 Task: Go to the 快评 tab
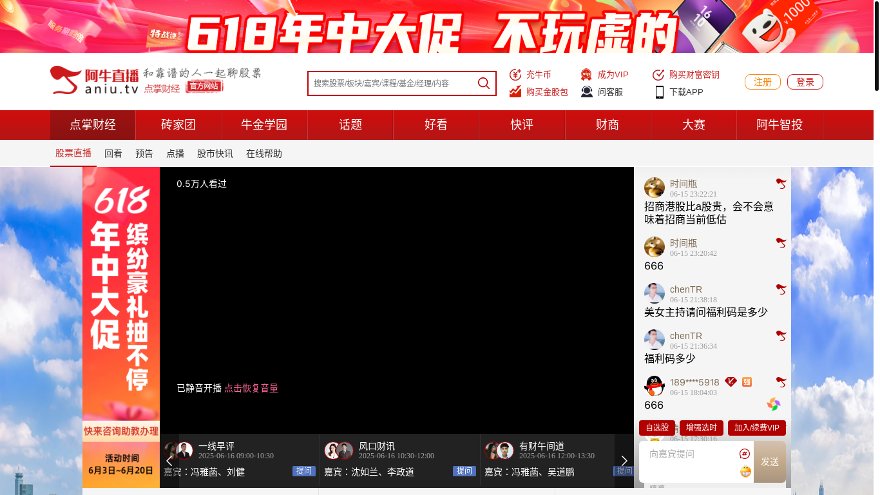522,125
